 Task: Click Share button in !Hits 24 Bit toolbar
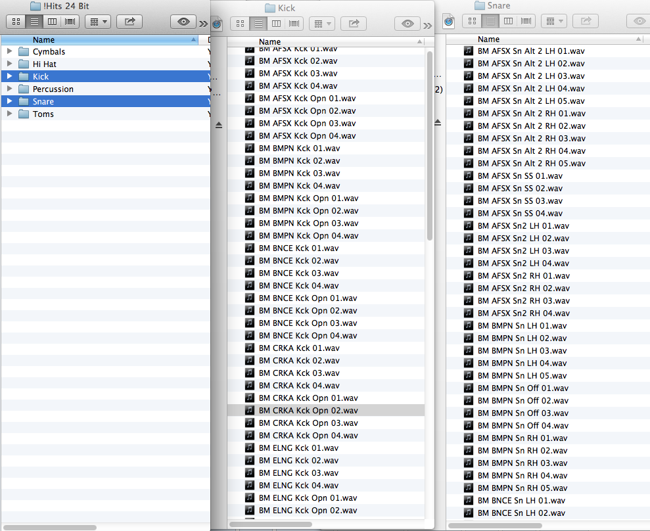(129, 22)
